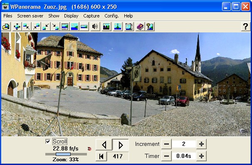
Task: Open the Files menu
Action: coord(8,16)
